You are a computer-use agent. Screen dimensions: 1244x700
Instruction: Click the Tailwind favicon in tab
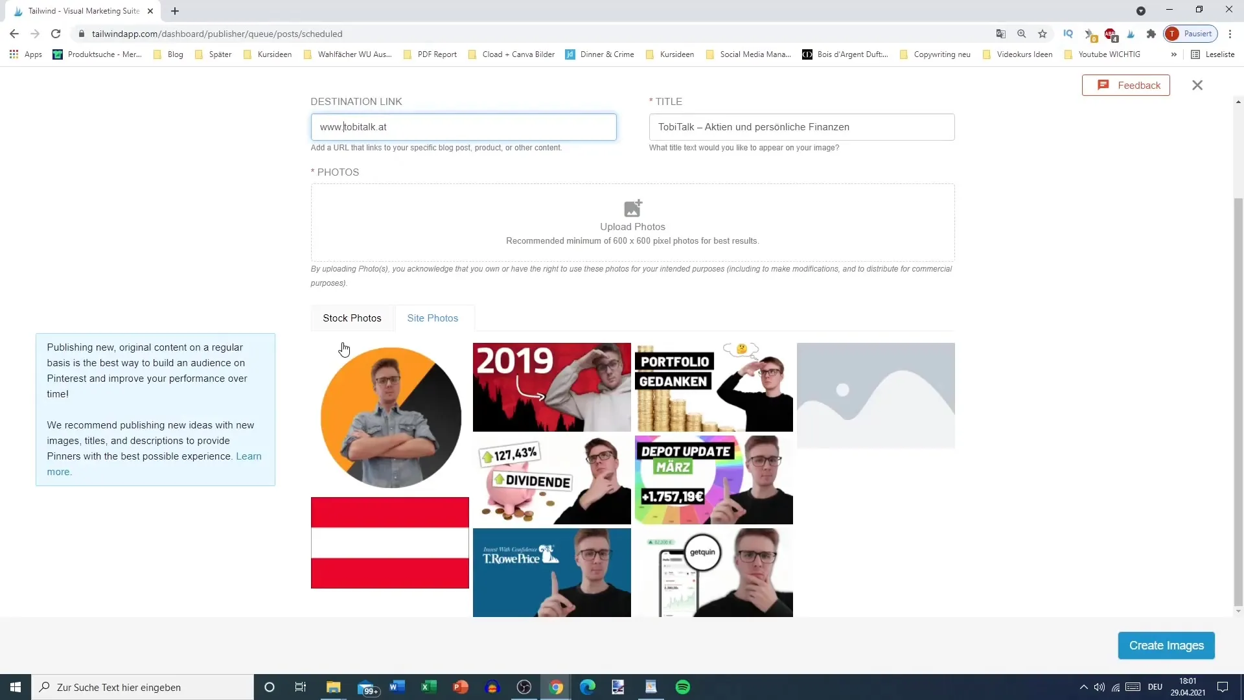(x=17, y=10)
